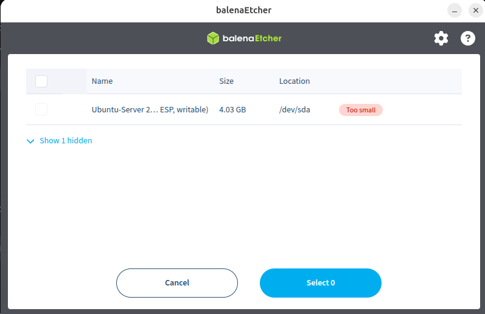Click the Cancel button
The width and height of the screenshot is (485, 314).
[177, 283]
